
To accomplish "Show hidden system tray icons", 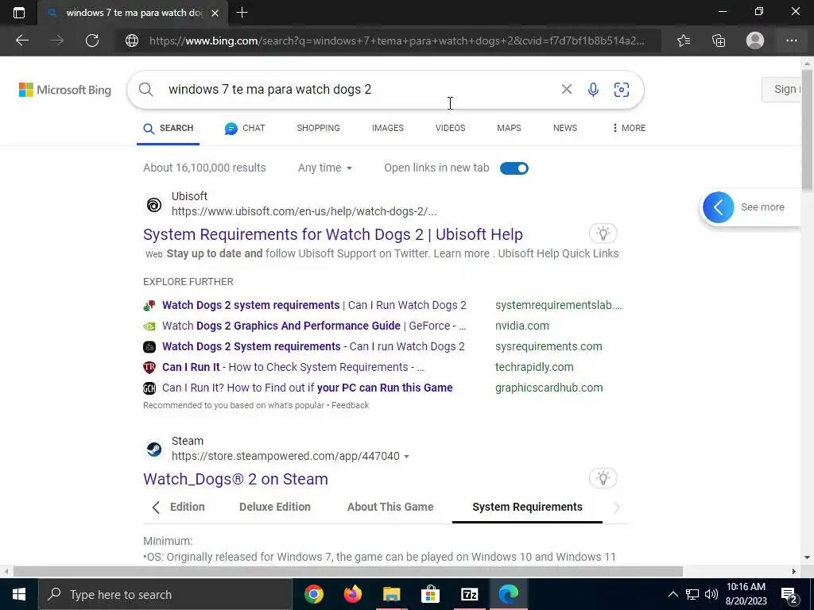I will [x=673, y=594].
